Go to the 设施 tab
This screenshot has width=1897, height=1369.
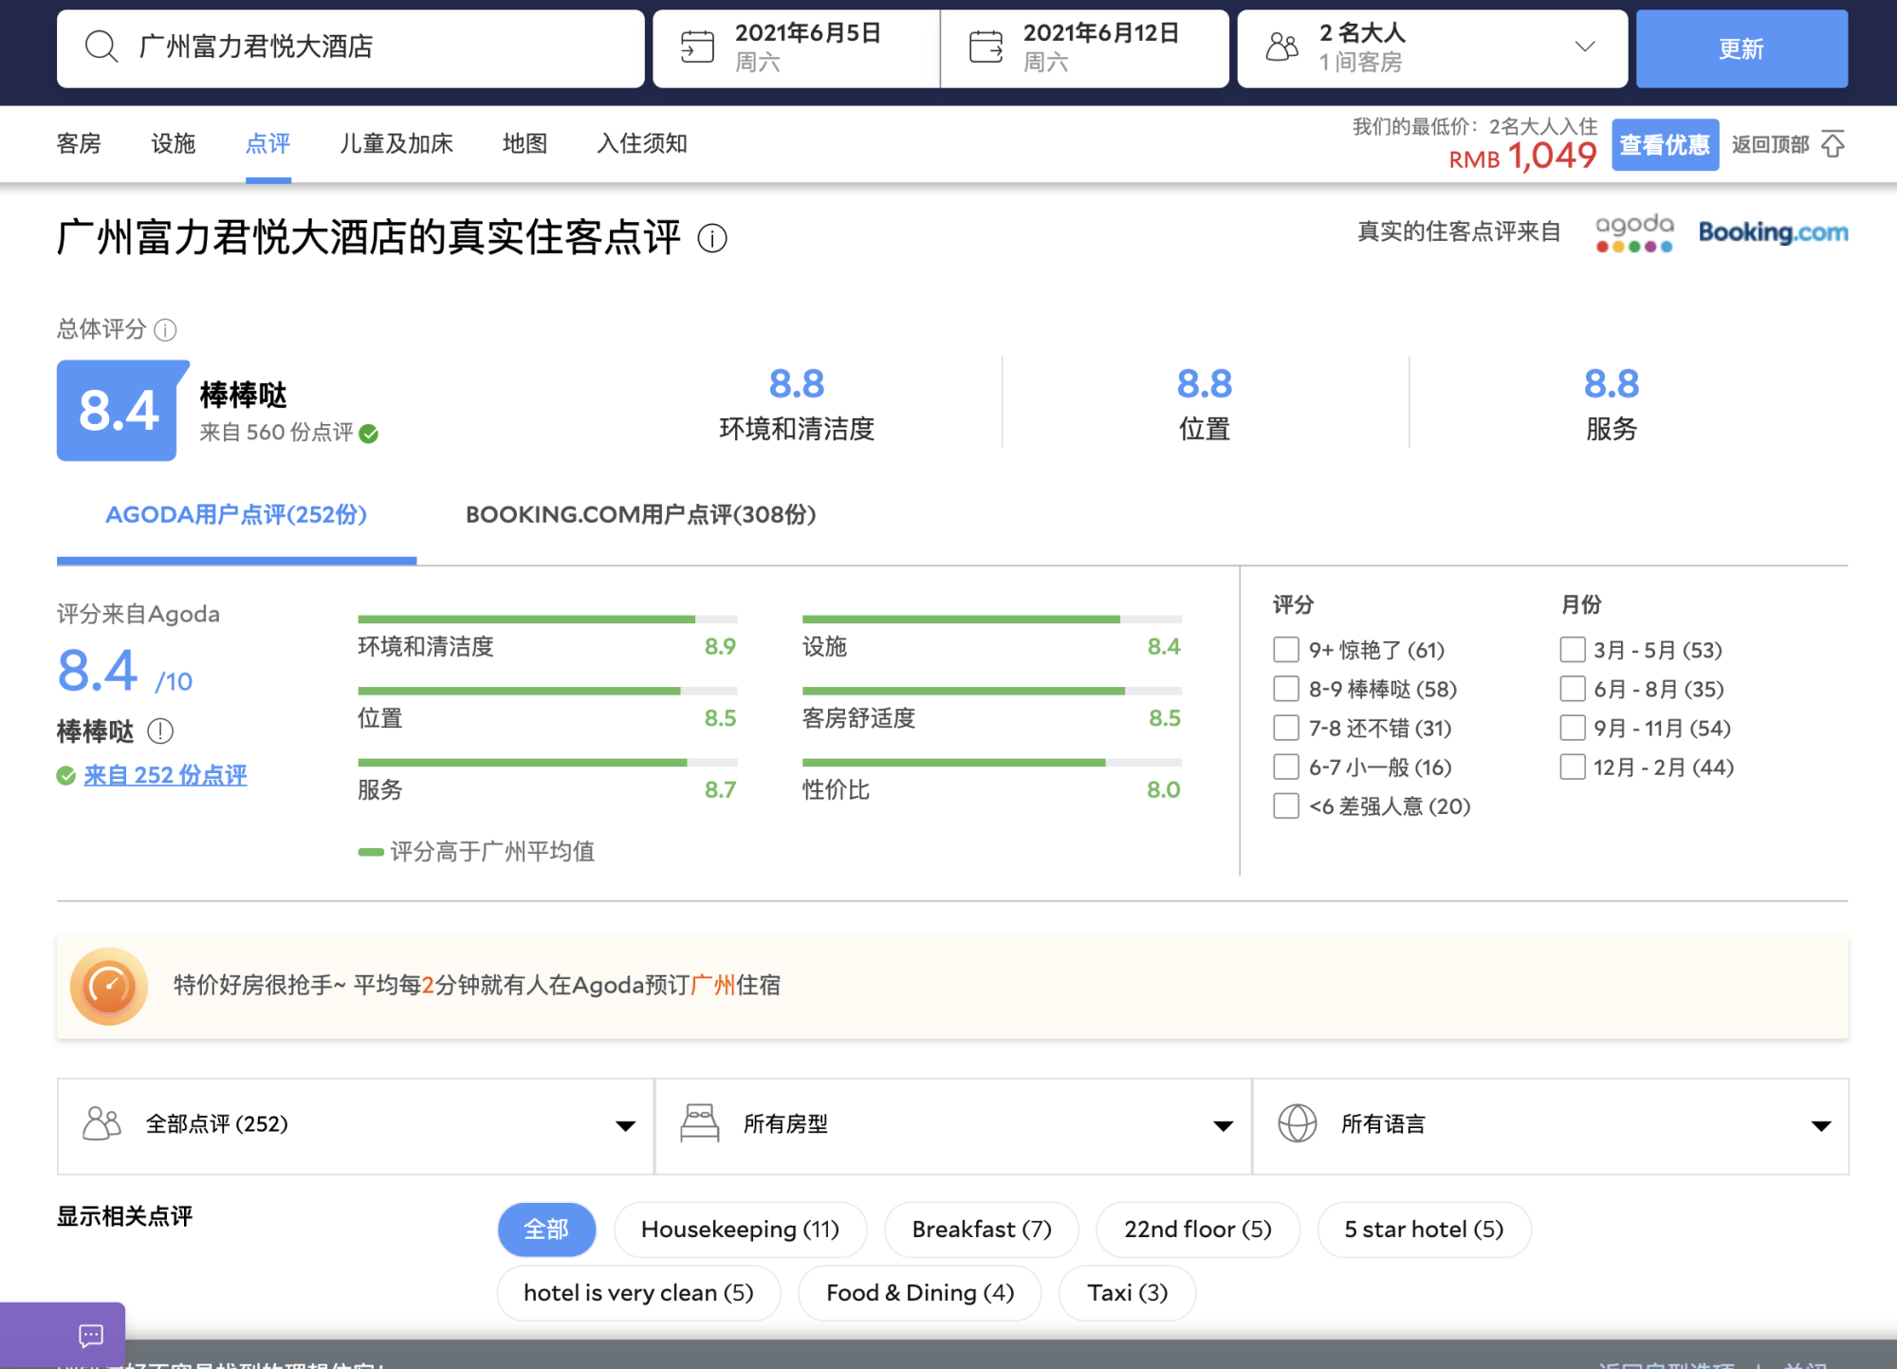pos(174,143)
